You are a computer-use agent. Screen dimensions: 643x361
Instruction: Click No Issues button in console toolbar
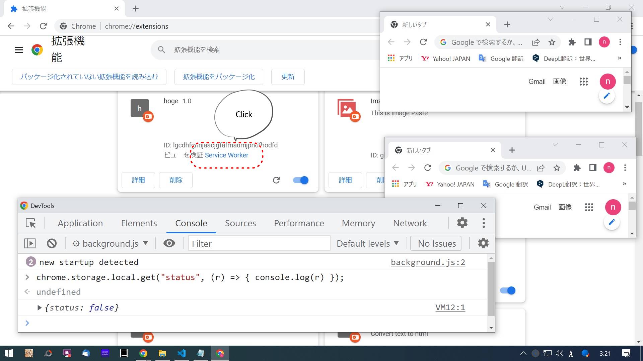pos(436,243)
